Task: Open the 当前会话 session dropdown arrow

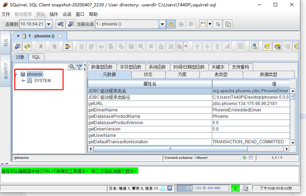Action: pos(162,24)
